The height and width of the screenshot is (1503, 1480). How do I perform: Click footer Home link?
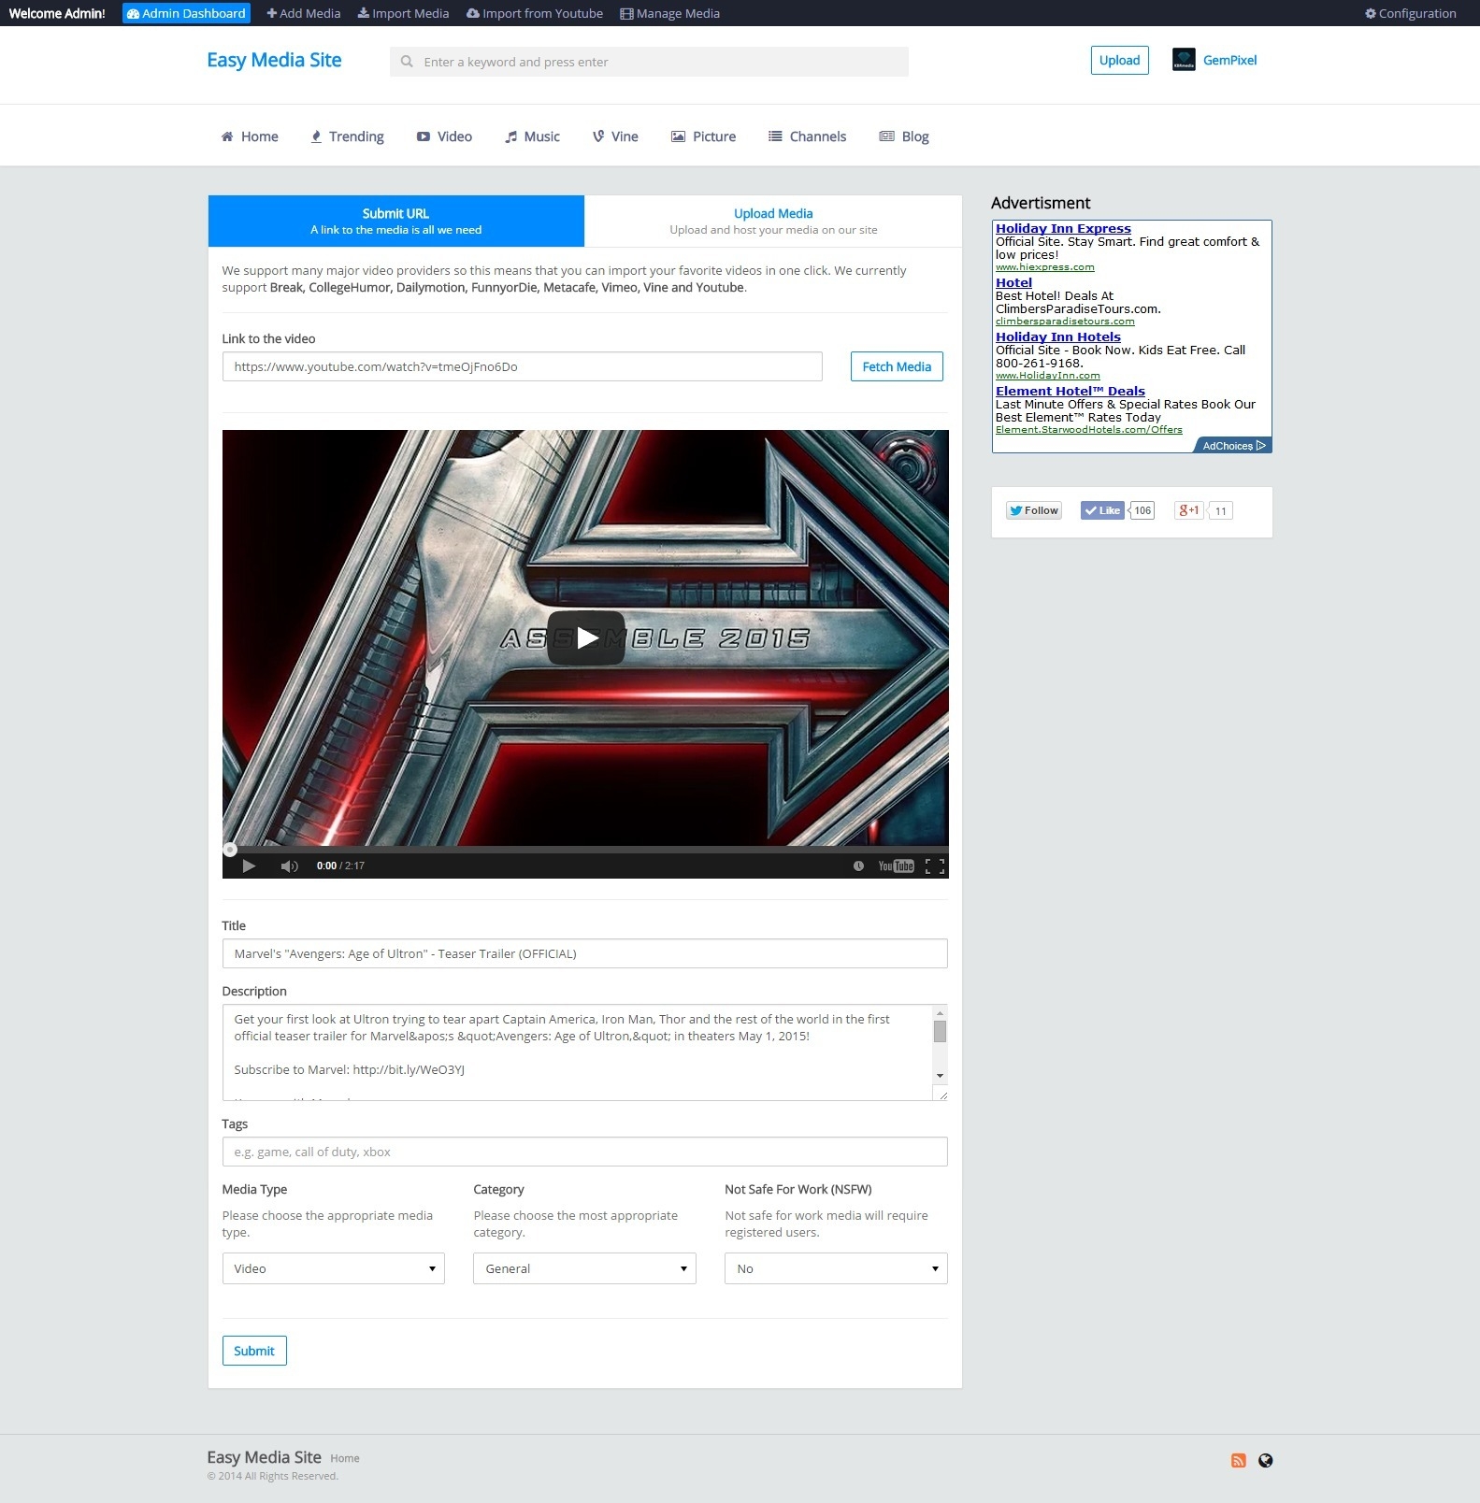click(344, 1458)
